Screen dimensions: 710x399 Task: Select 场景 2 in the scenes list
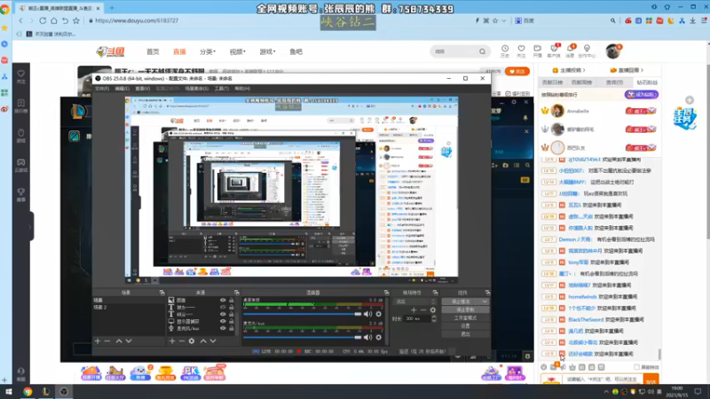[128, 307]
